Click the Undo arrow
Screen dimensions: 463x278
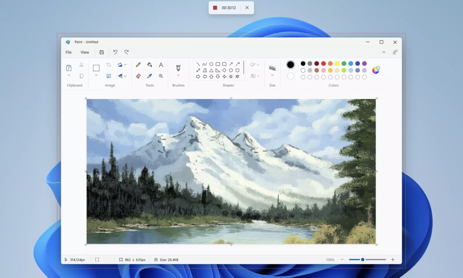115,52
